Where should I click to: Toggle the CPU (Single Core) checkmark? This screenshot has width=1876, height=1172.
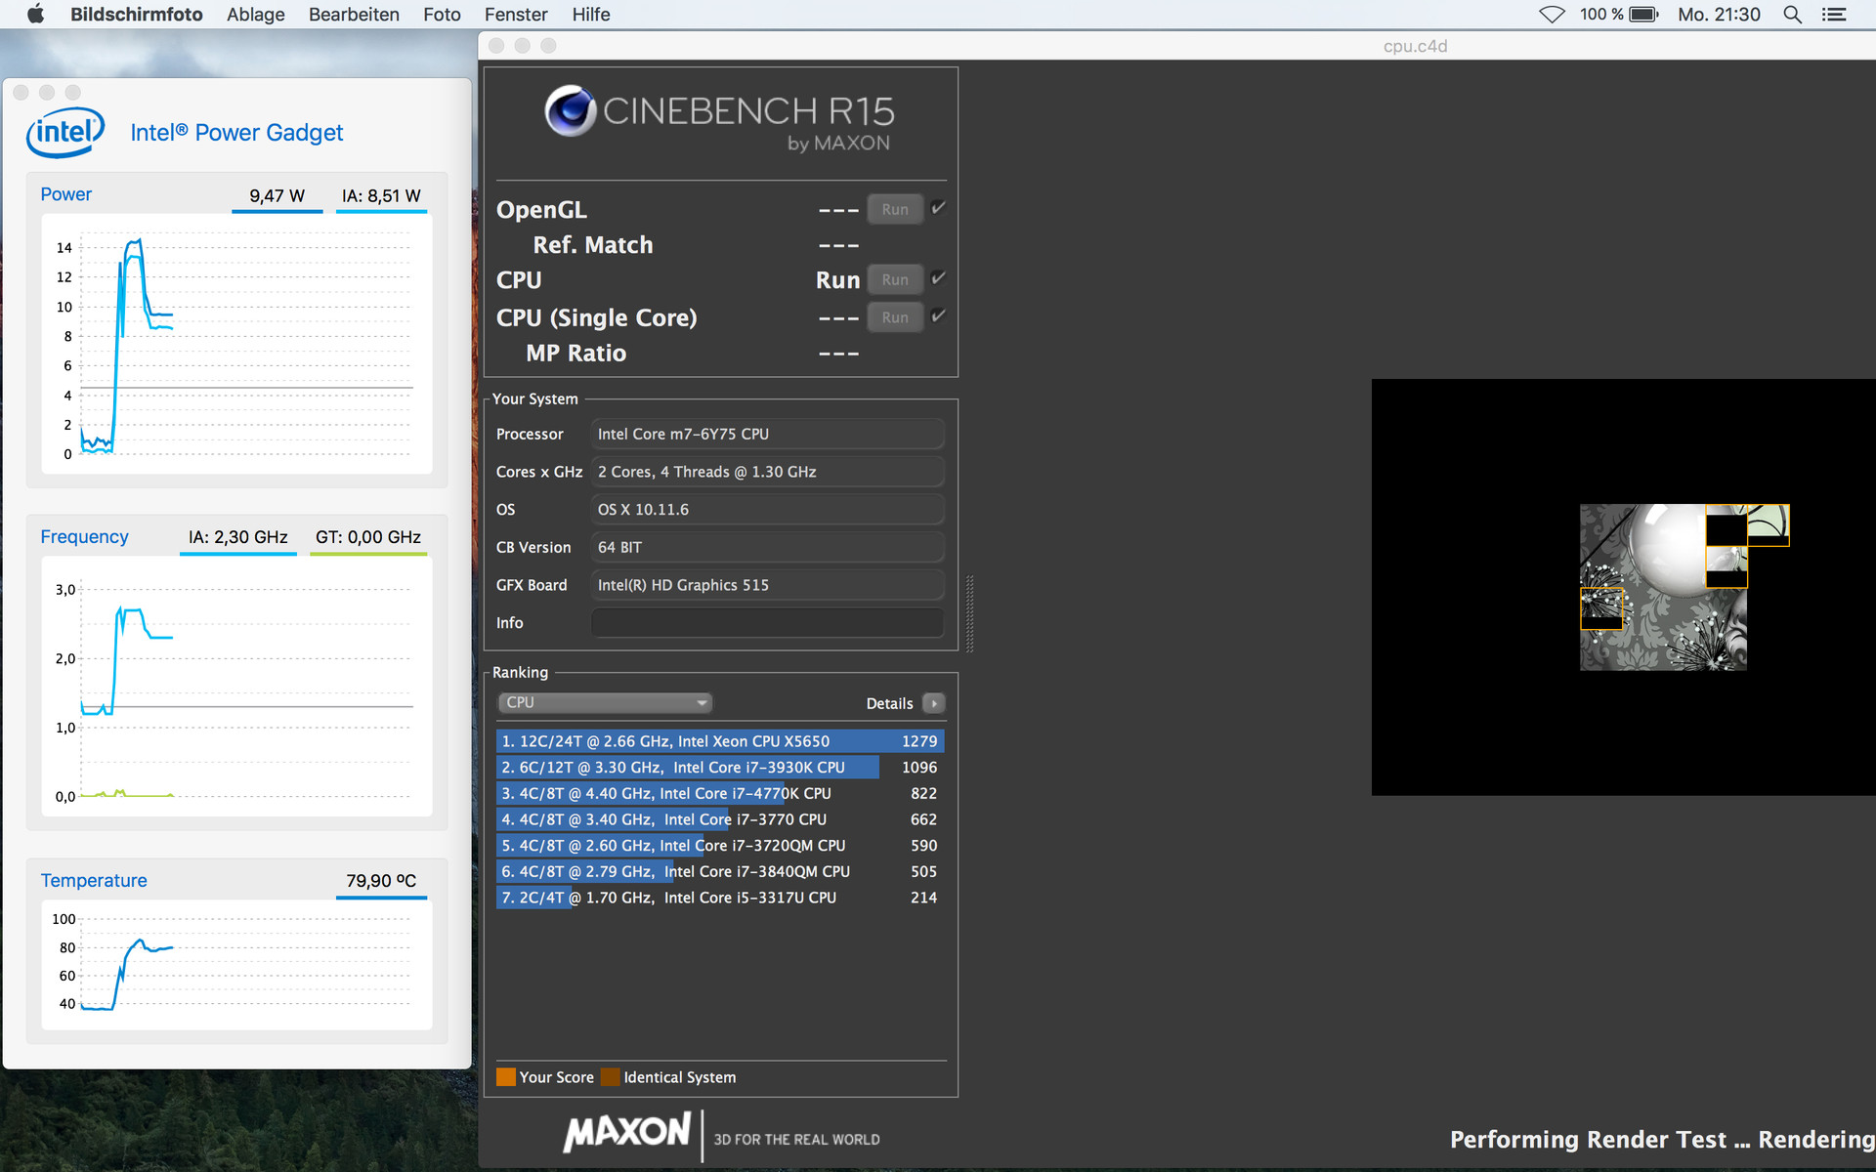[x=938, y=315]
